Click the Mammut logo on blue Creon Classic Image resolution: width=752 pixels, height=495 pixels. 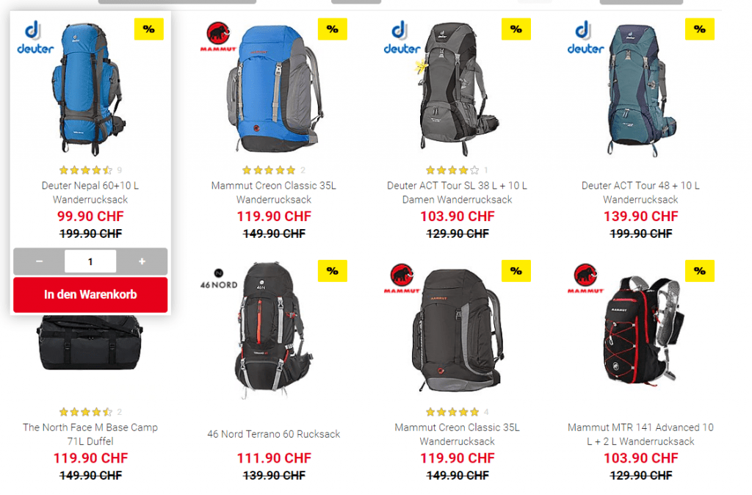click(217, 37)
